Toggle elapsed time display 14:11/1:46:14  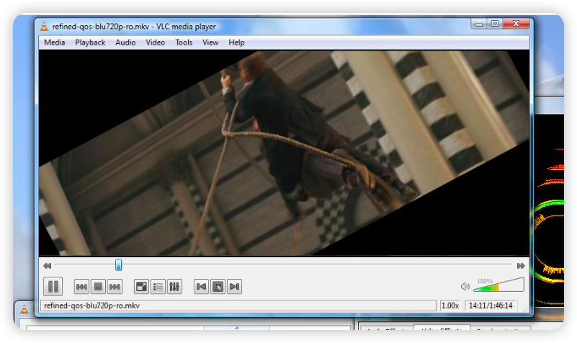(491, 306)
